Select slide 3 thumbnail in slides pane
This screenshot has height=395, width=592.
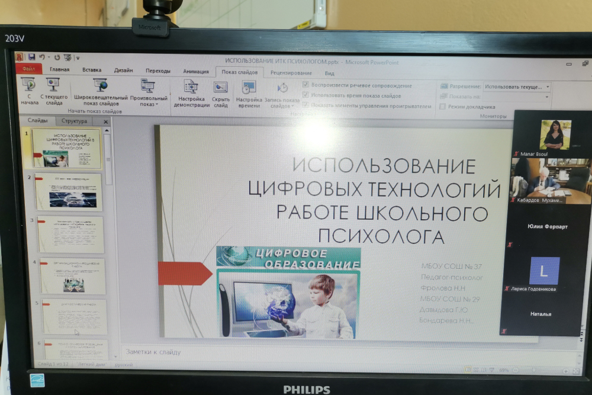tap(70, 235)
